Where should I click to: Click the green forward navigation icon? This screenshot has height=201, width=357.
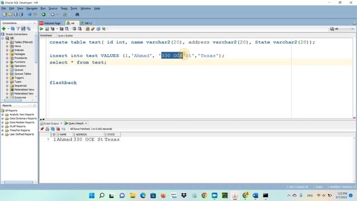tap(44, 15)
